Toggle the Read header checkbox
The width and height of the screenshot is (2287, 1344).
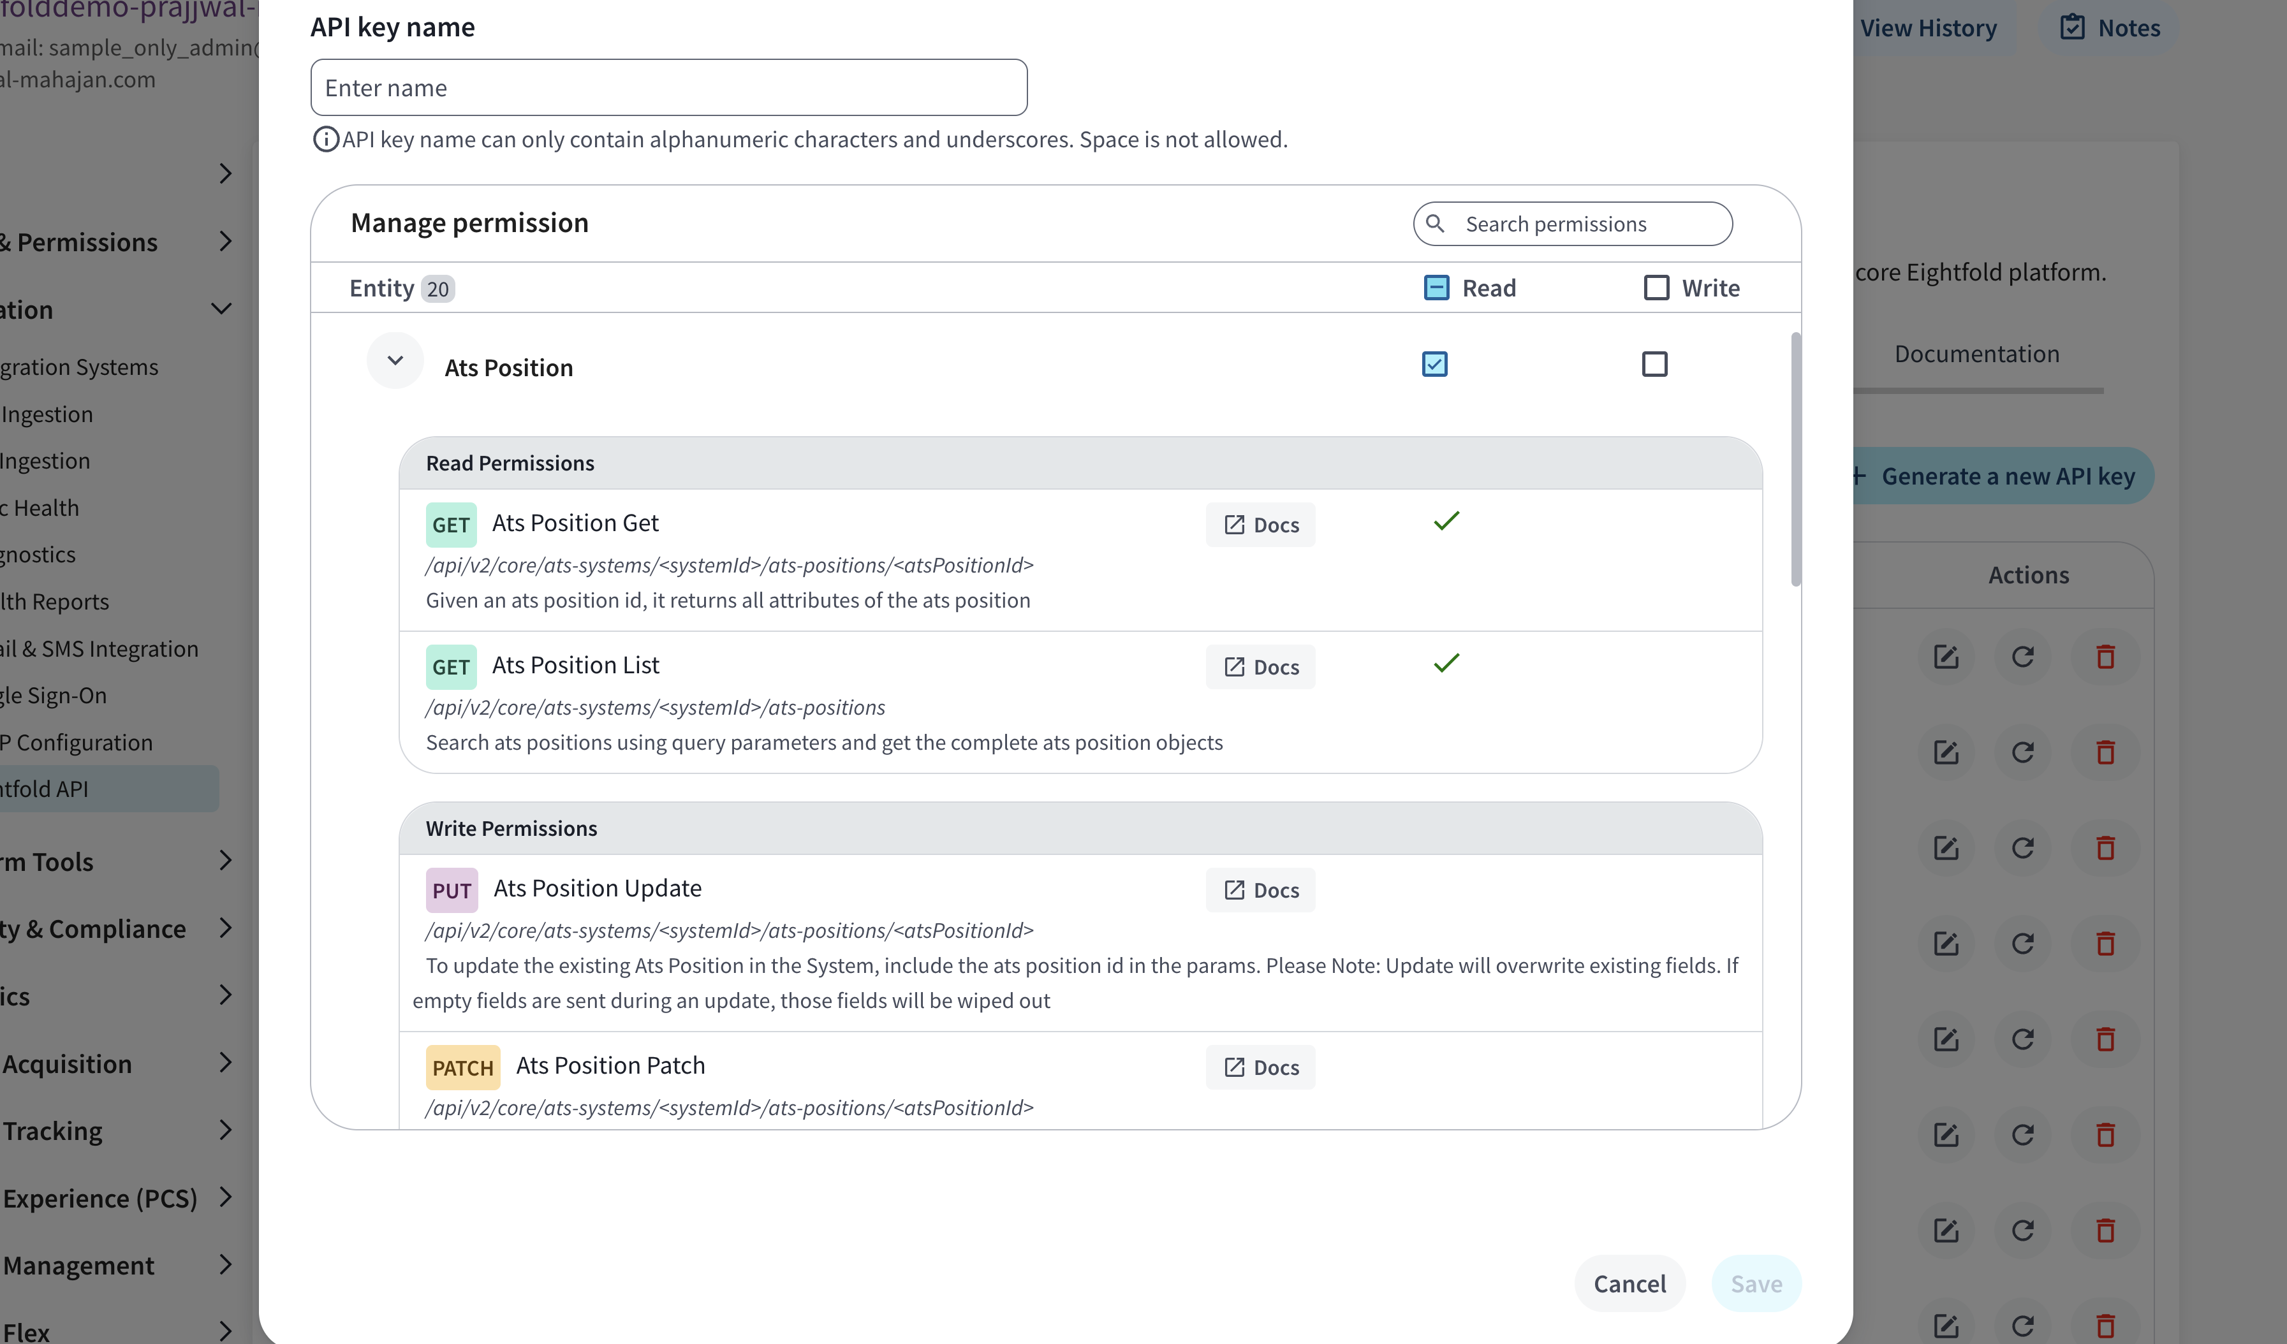pyautogui.click(x=1437, y=288)
